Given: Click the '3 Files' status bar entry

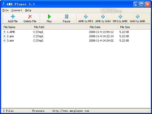Looking at the screenshot, I should [8, 111].
